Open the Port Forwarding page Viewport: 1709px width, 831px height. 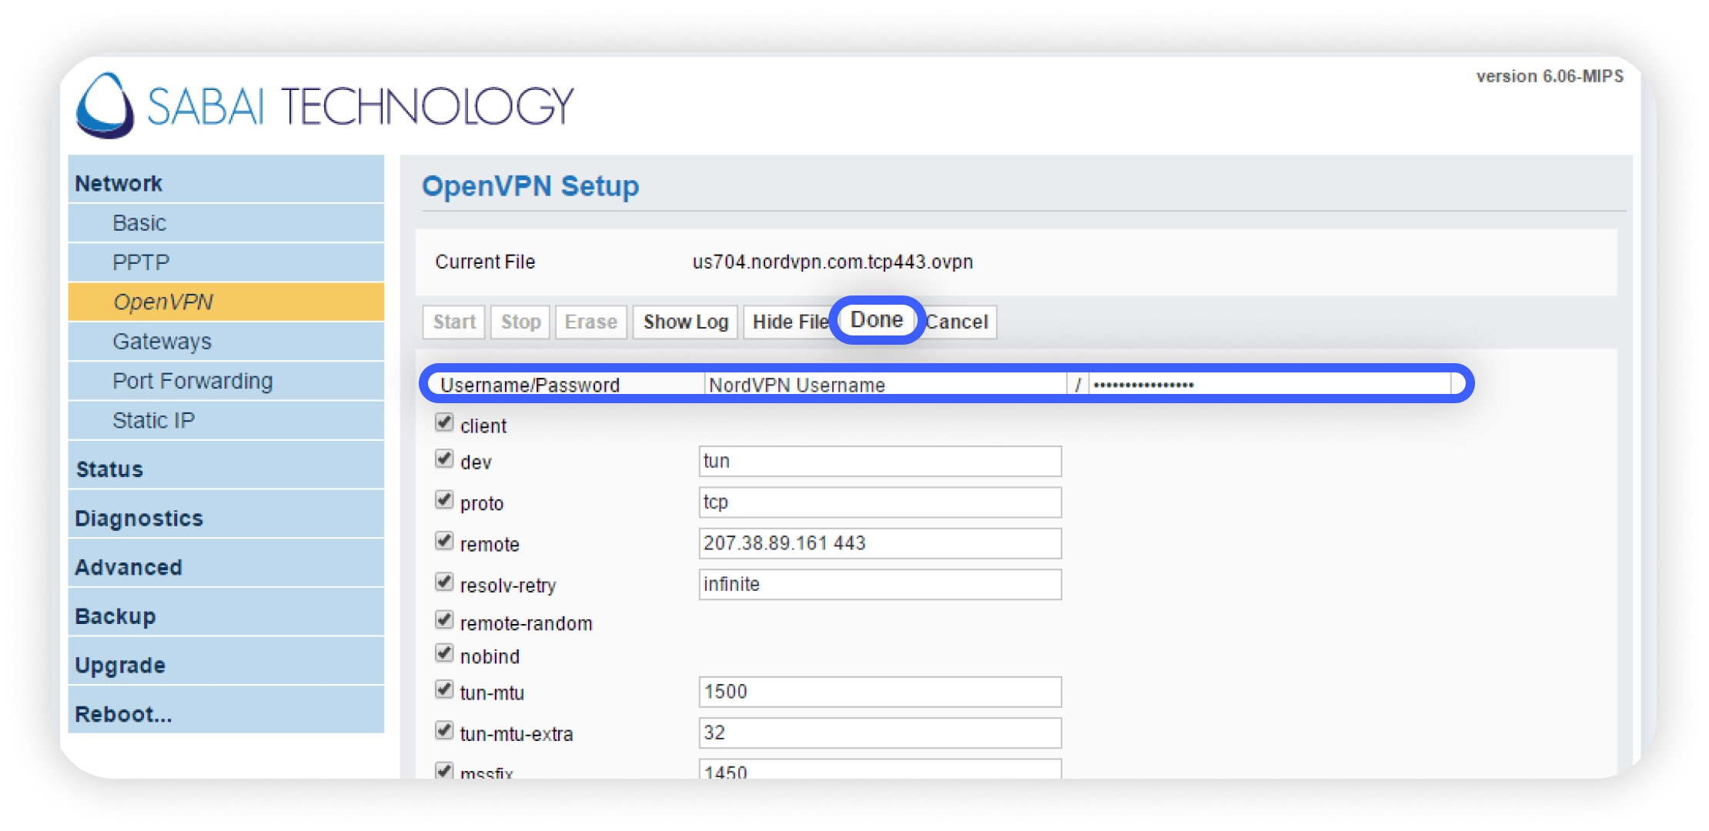tap(192, 381)
